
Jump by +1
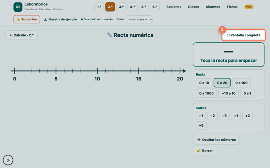coord(236,116)
